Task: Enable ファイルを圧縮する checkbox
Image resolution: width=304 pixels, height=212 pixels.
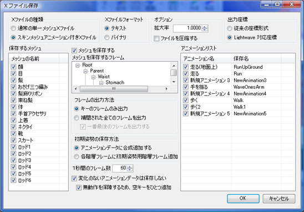Action: (x=156, y=38)
